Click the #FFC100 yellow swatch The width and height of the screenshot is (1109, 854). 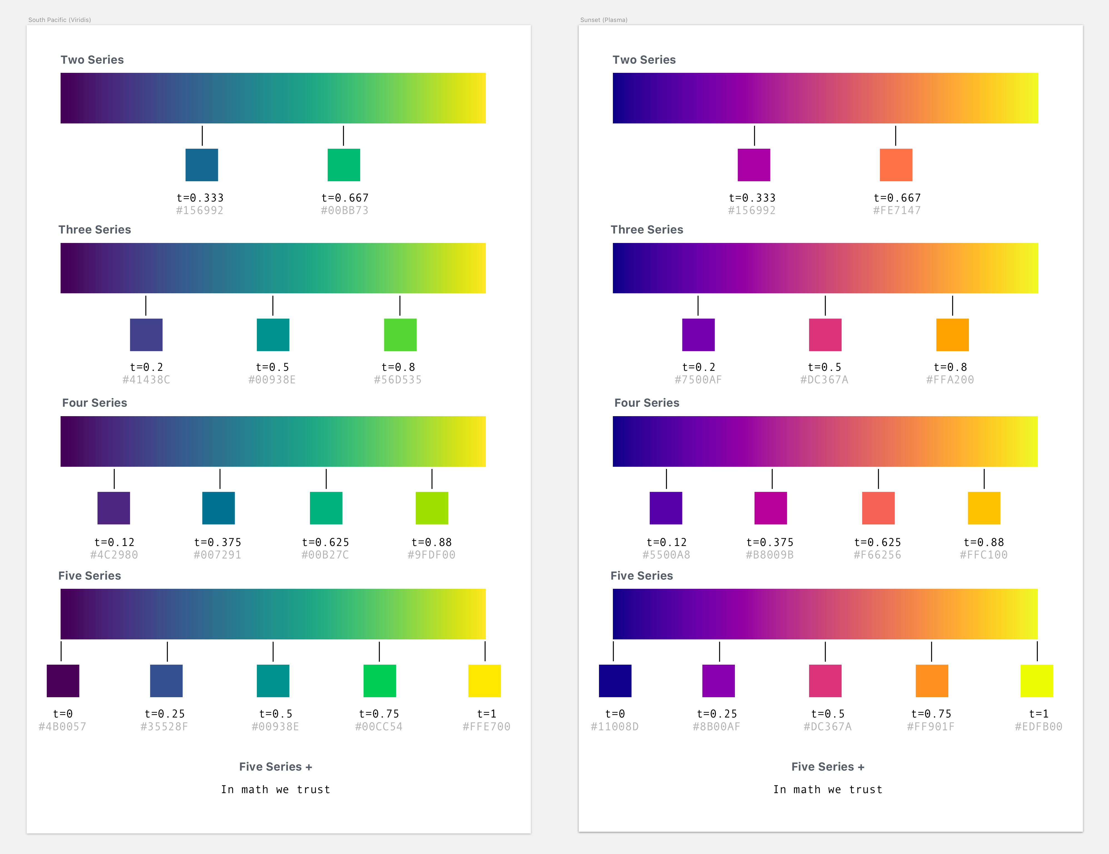pos(984,508)
